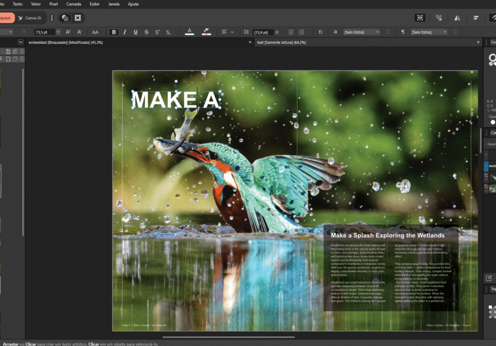Image resolution: width=496 pixels, height=346 pixels.
Task: Open the Camada menu
Action: (x=74, y=4)
